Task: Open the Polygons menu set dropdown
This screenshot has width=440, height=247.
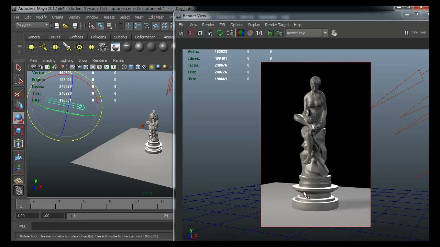Action: click(32, 25)
